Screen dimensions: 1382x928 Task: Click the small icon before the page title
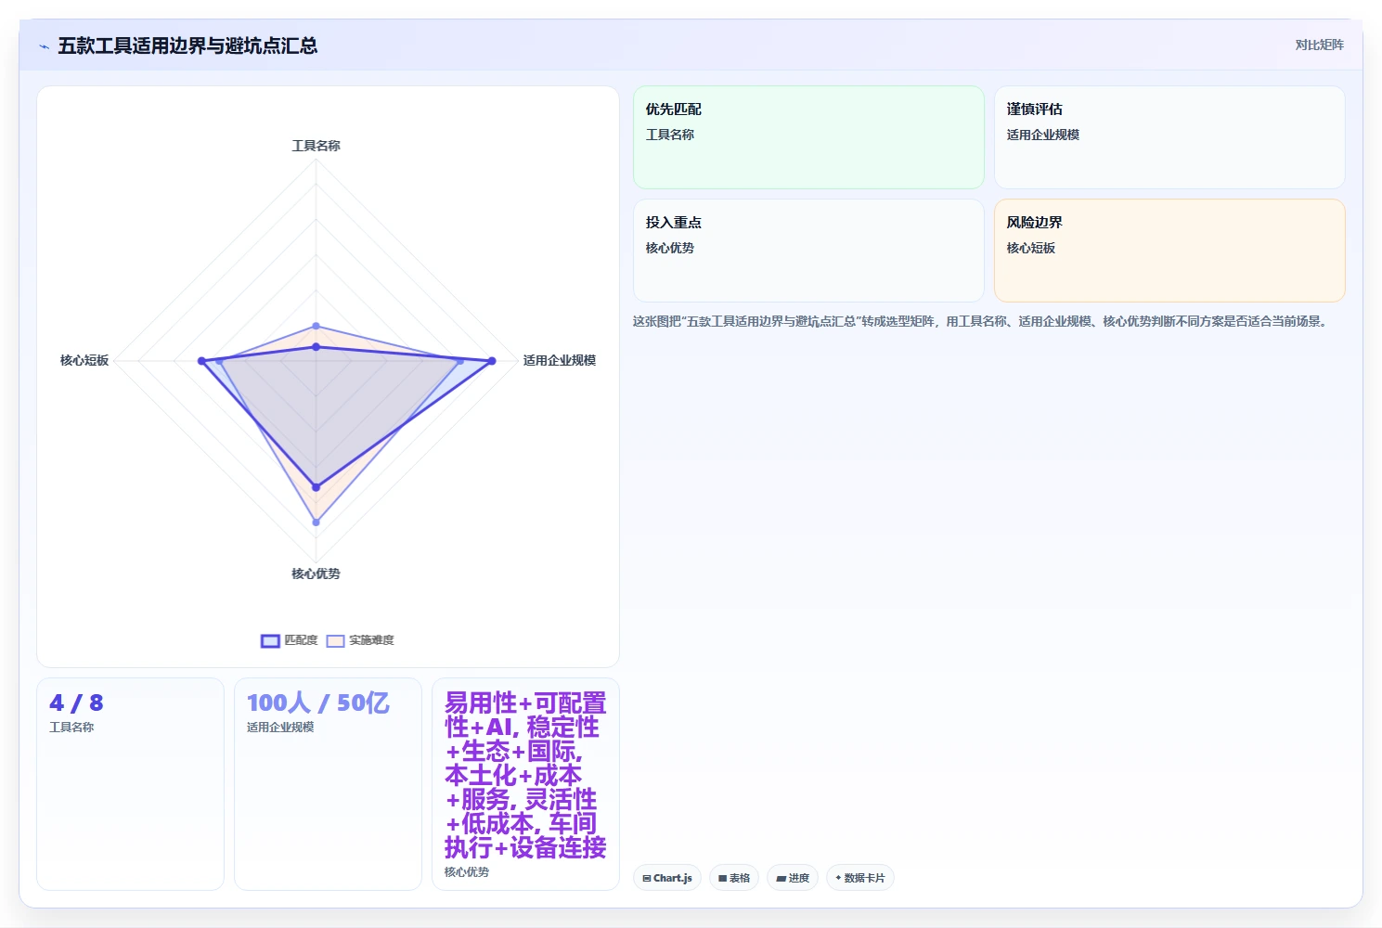(x=44, y=46)
